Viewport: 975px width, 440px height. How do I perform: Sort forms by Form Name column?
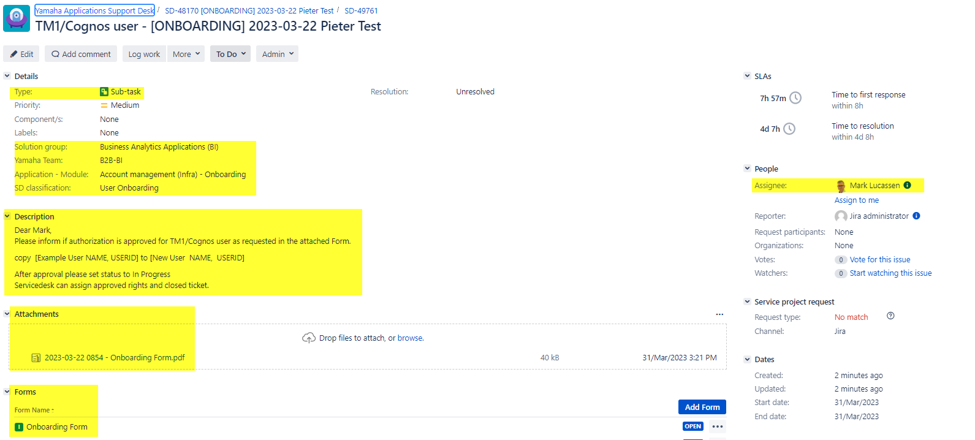click(x=34, y=410)
